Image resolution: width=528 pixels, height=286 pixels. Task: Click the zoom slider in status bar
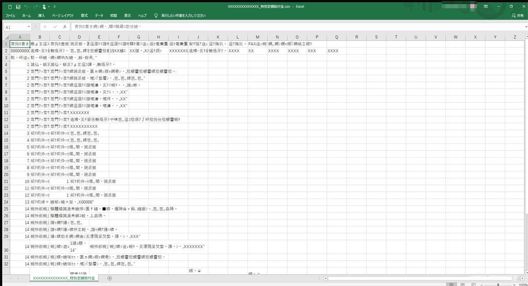click(498, 284)
